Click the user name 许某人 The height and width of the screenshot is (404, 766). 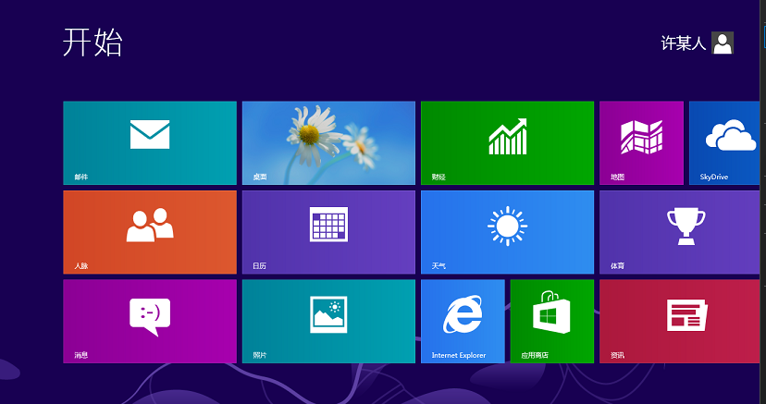tap(684, 43)
